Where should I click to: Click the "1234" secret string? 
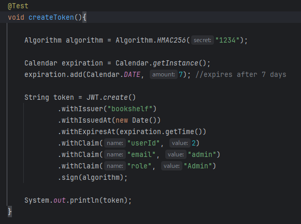click(x=227, y=40)
